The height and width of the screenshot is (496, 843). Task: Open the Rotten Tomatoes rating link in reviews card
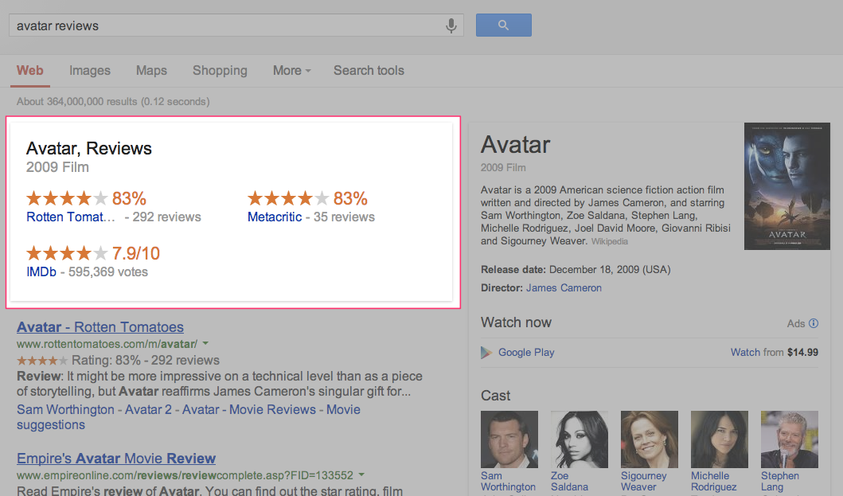(x=70, y=217)
